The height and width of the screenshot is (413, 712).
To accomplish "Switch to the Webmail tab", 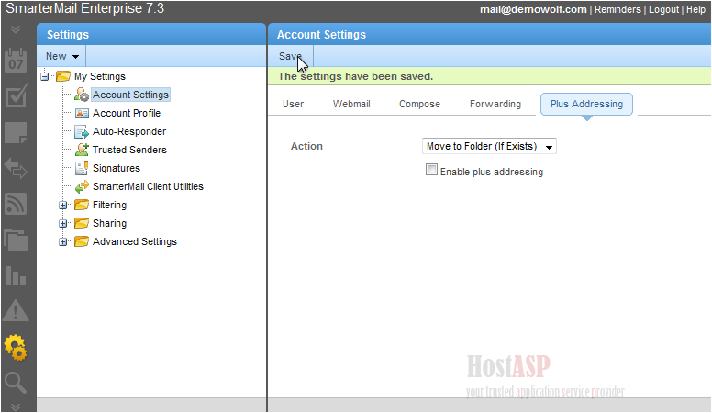I will [351, 104].
